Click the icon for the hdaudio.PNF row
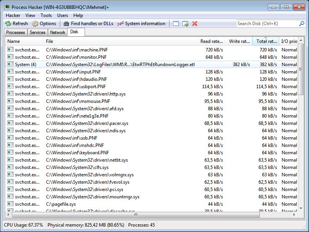 (x=10, y=79)
